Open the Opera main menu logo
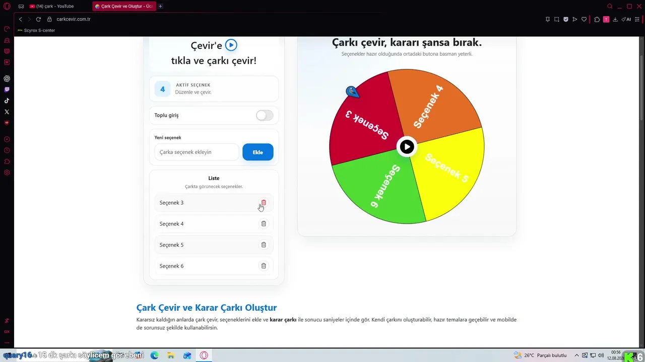This screenshot has width=645, height=362. (7, 6)
